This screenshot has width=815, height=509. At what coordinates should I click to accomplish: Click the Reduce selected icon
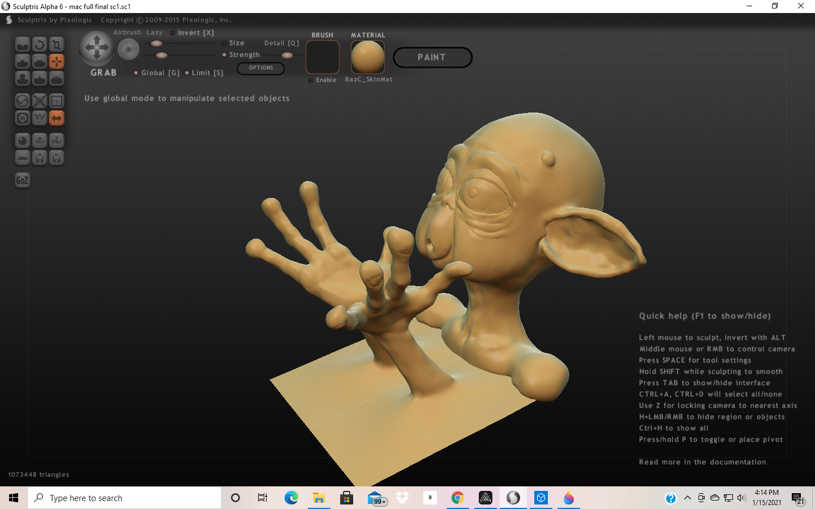click(x=40, y=101)
